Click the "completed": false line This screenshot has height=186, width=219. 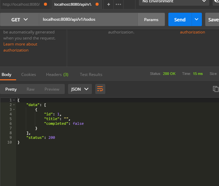(x=64, y=123)
